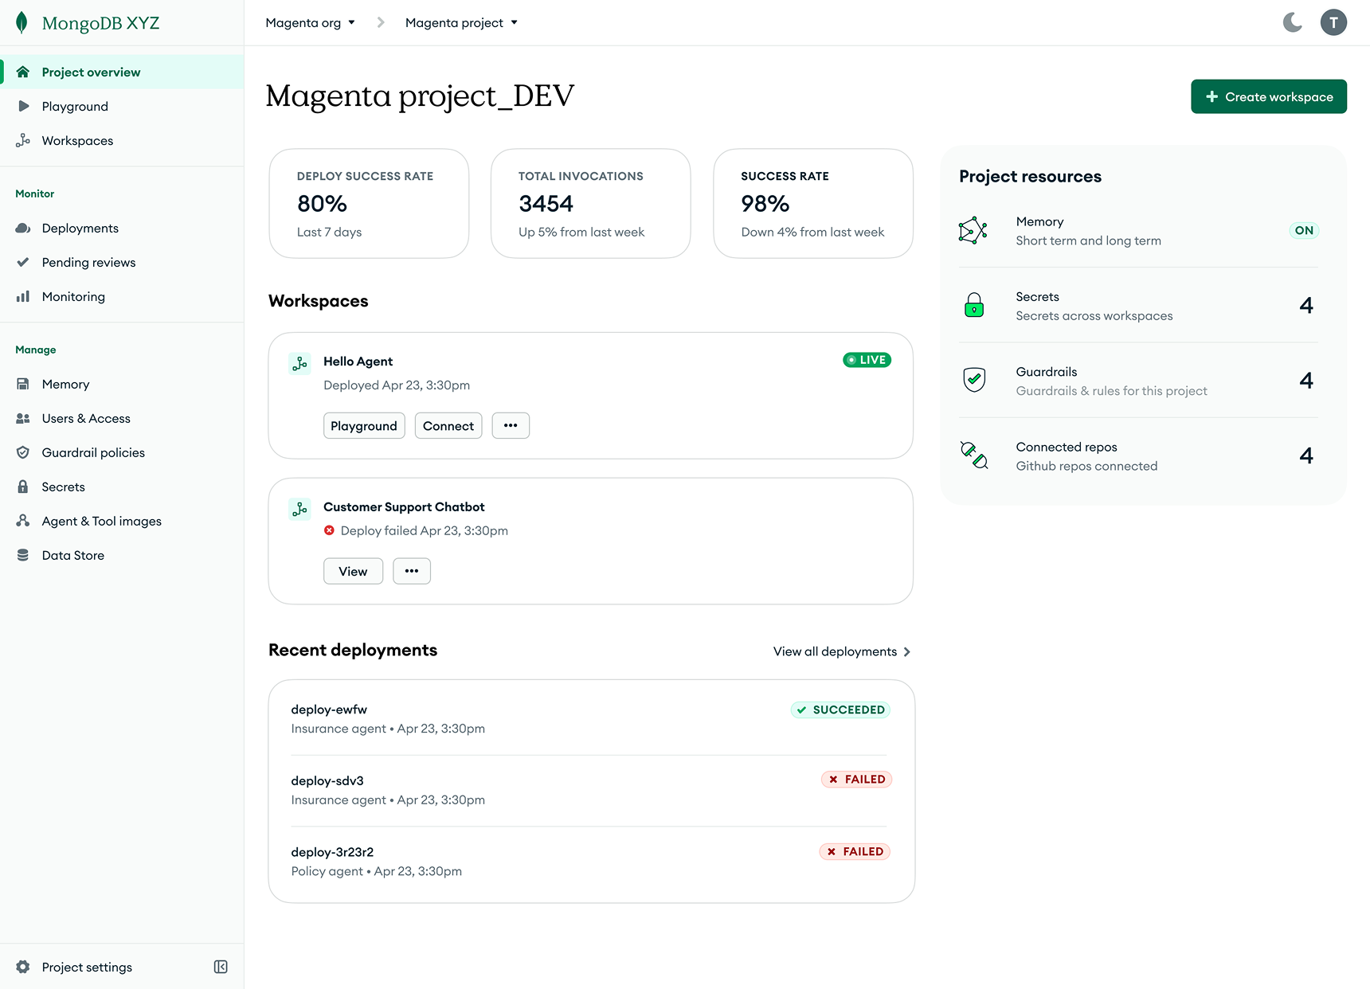Click the LIVE status badge

tap(867, 360)
